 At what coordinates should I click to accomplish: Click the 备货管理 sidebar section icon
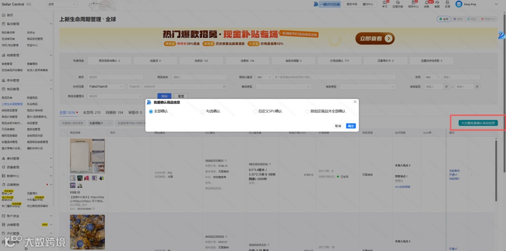(4, 24)
